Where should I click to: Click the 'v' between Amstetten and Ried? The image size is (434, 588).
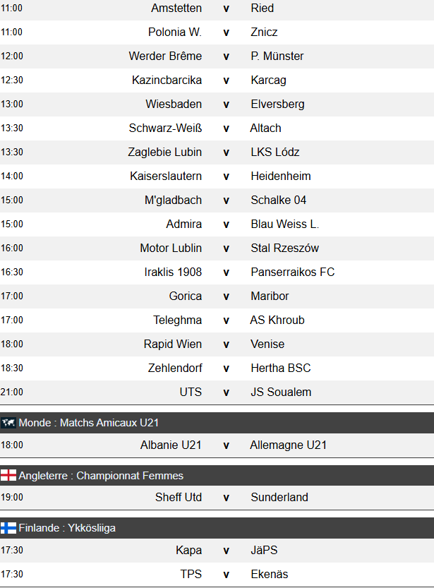click(227, 8)
